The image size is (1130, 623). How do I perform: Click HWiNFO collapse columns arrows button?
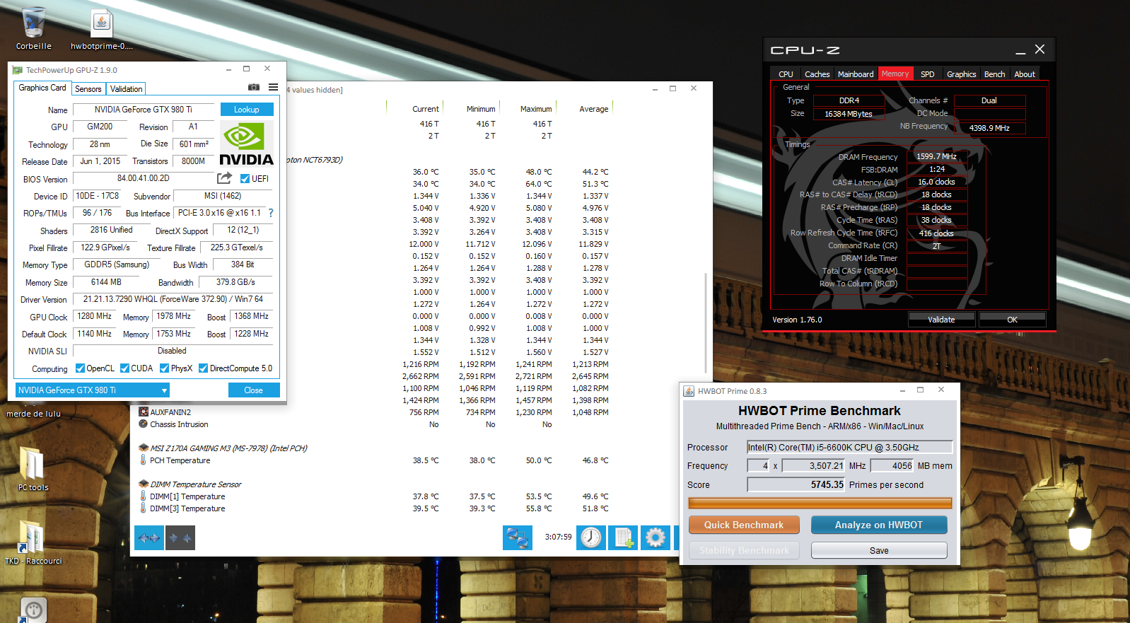pyautogui.click(x=180, y=538)
